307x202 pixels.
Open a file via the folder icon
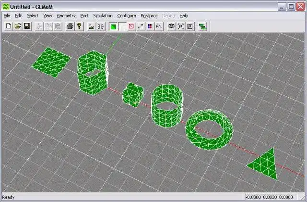click(18, 26)
